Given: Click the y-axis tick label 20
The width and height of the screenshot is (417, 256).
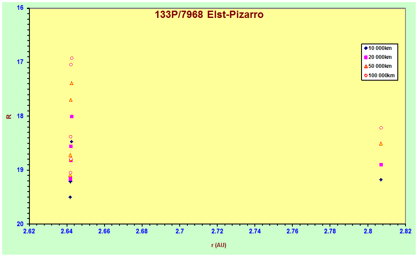Looking at the screenshot, I should pos(20,224).
